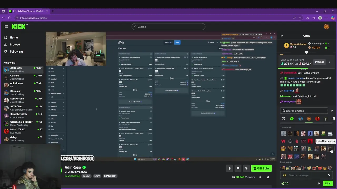Collapse the chat panel with the arrow icon
Screen dimensions: 337x189
[x=282, y=36]
